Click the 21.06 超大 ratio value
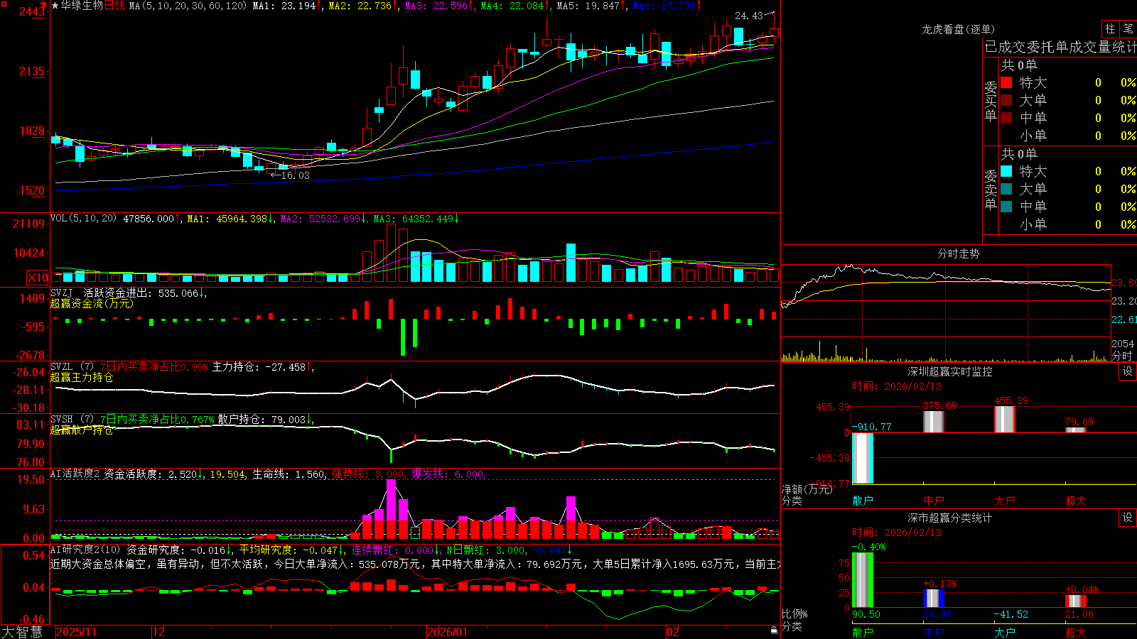 [x=1079, y=614]
